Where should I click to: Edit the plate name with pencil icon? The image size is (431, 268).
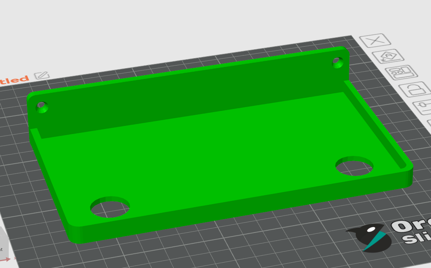click(42, 75)
